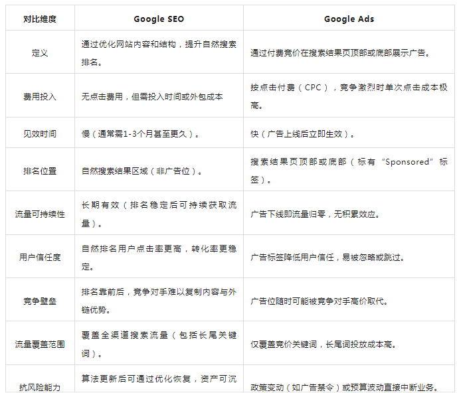457x393 pixels.
Task: Click the cell starting '按点击付费（CPC）'
Action: (349, 96)
